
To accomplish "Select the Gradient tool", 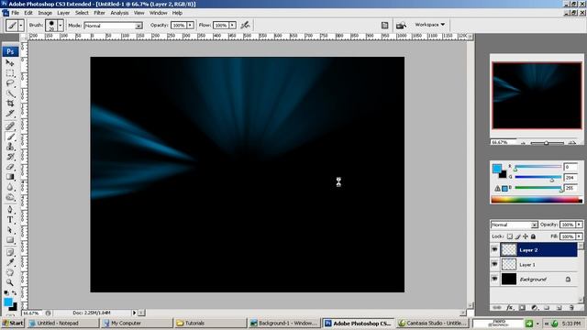I will 10,177.
